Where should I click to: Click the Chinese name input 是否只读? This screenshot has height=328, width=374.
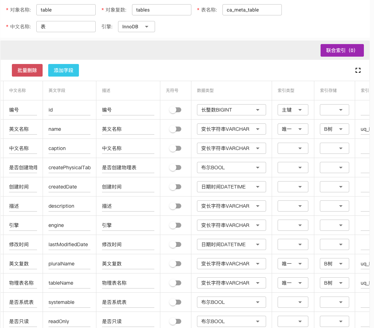[x=23, y=321]
